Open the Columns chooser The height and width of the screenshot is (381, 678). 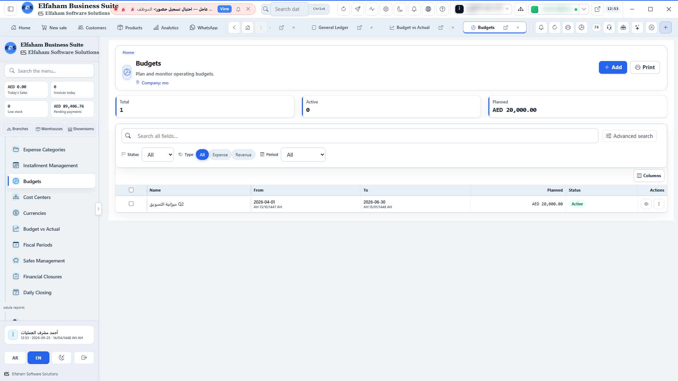click(649, 176)
